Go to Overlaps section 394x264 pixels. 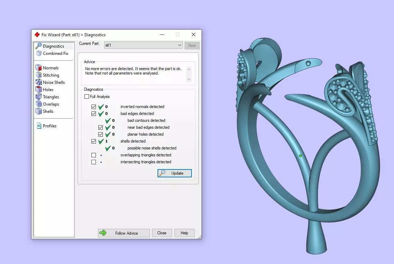tap(51, 104)
